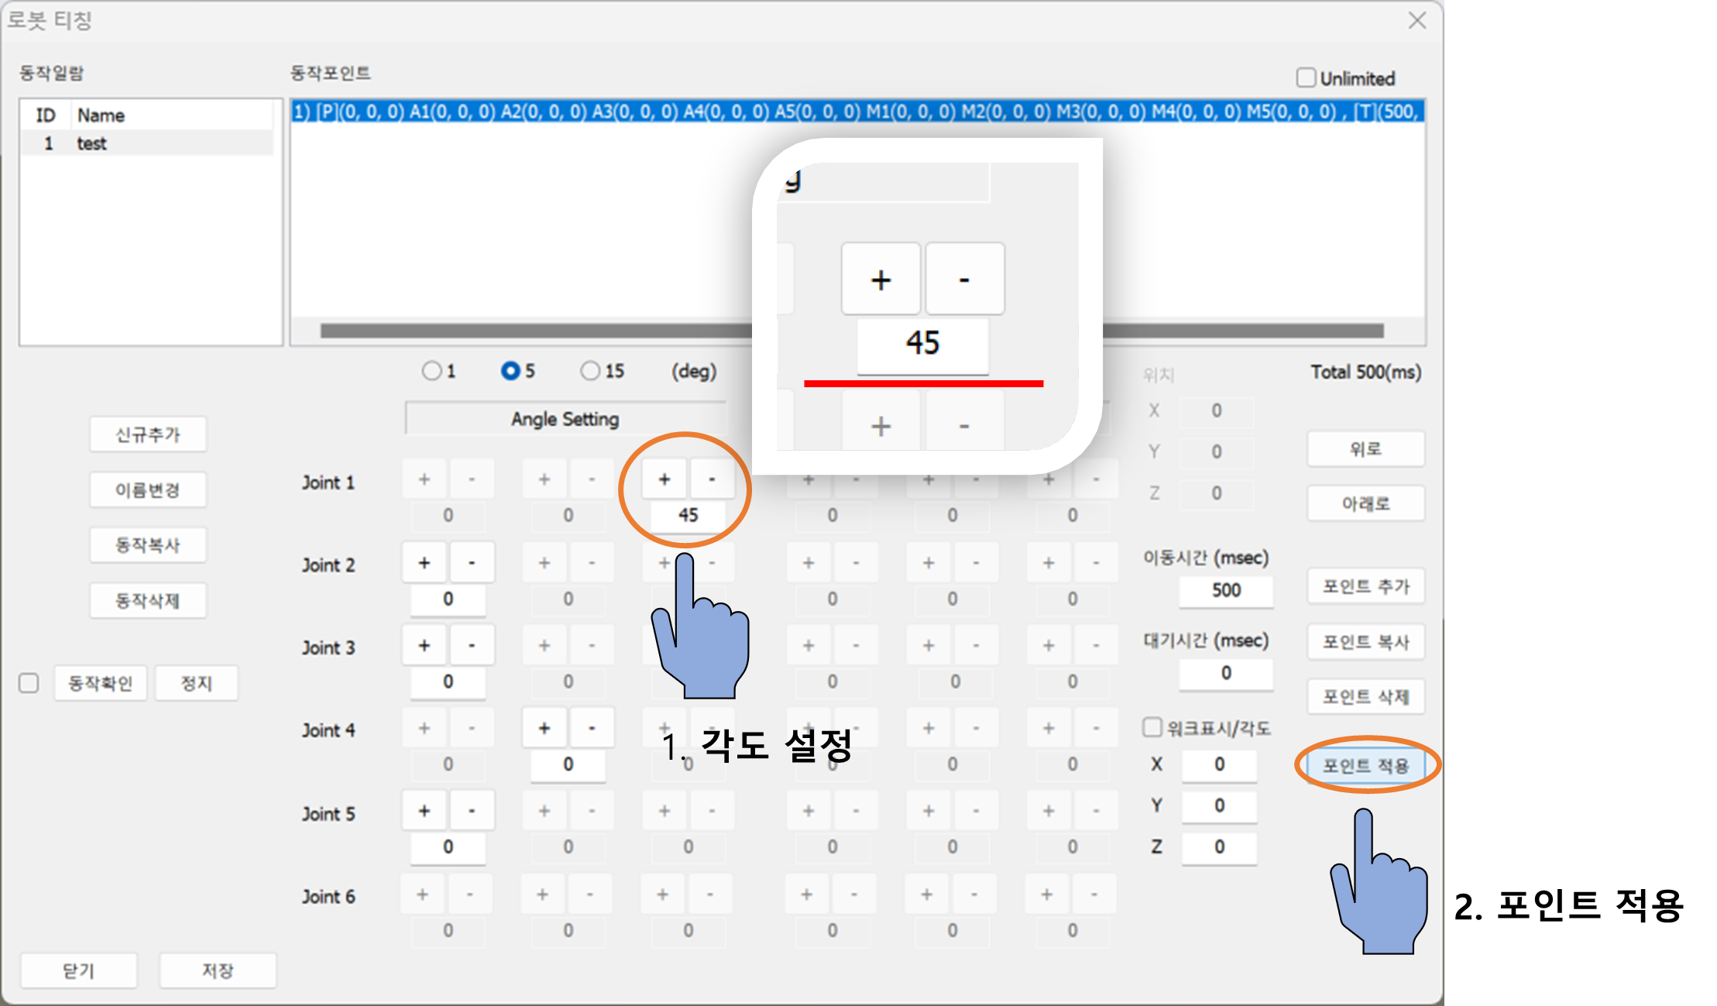
Task: Click the 이동시간 input field showing 500
Action: click(1225, 590)
